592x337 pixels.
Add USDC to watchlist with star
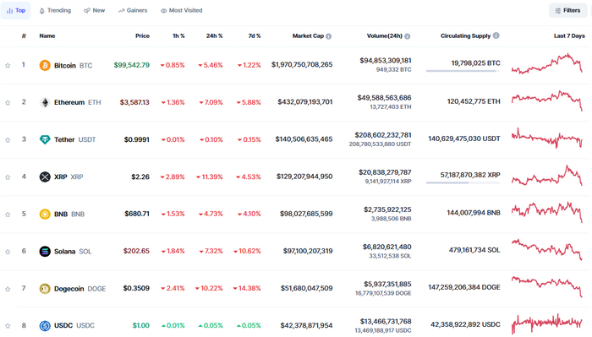coord(8,326)
